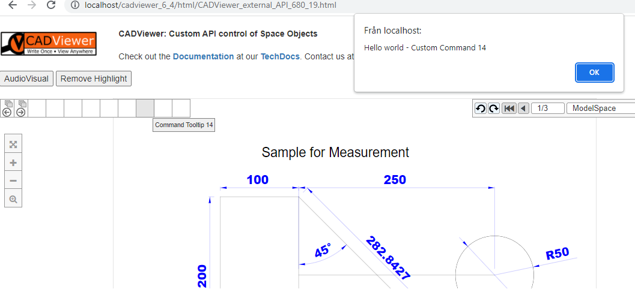Click the Remove Highlight button
Screen dimensions: 635x289
[94, 79]
